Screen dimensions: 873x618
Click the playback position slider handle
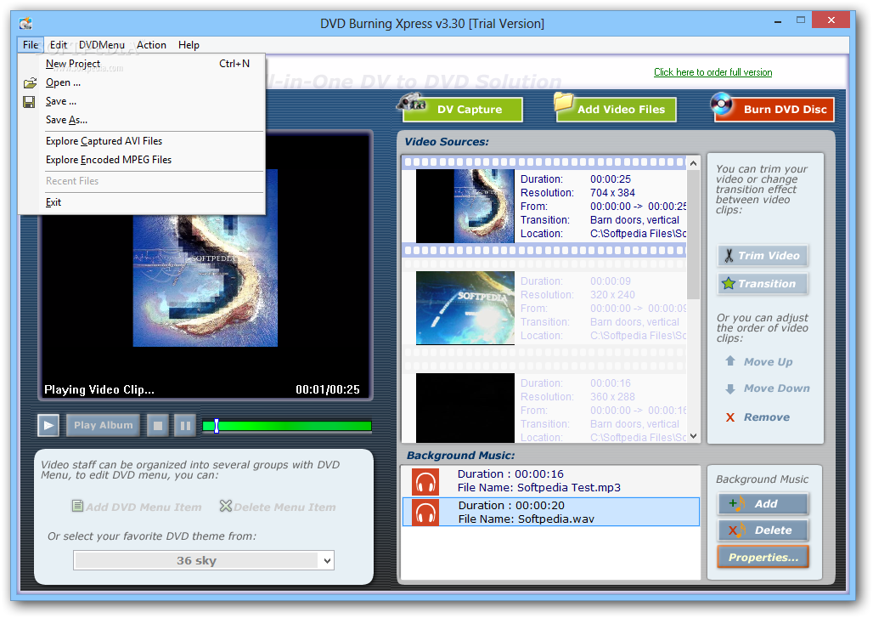(217, 426)
